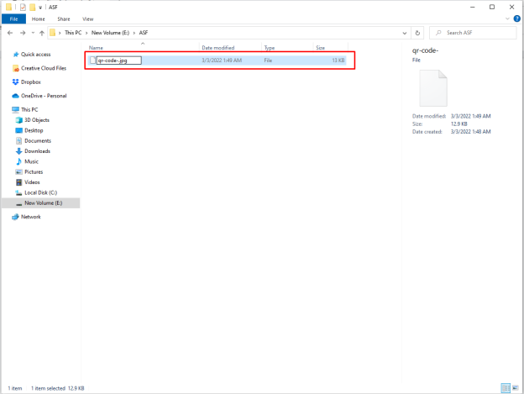
Task: Open the Share ribbon tab
Action: click(x=64, y=19)
